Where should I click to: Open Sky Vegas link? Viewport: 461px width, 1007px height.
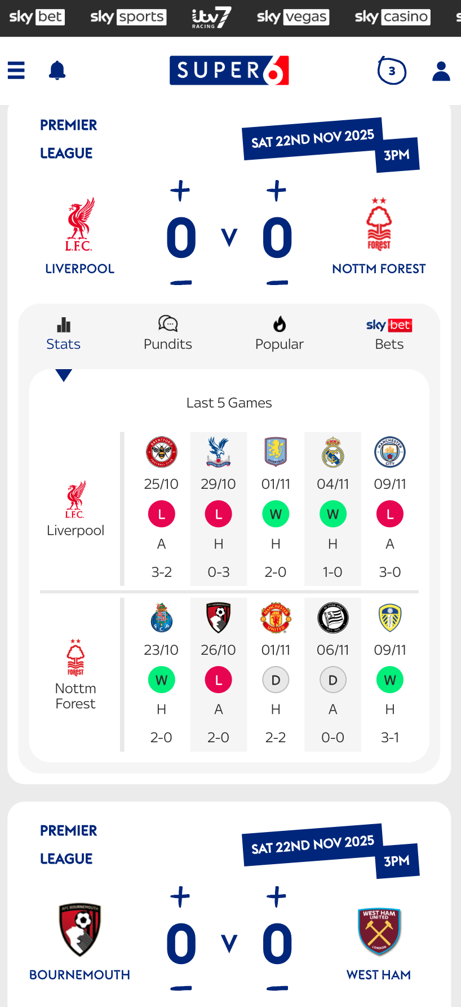tap(292, 17)
